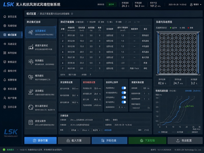204x153 pixels.
Task: Open the 管理员 user account dropdown
Action: (x=196, y=5)
